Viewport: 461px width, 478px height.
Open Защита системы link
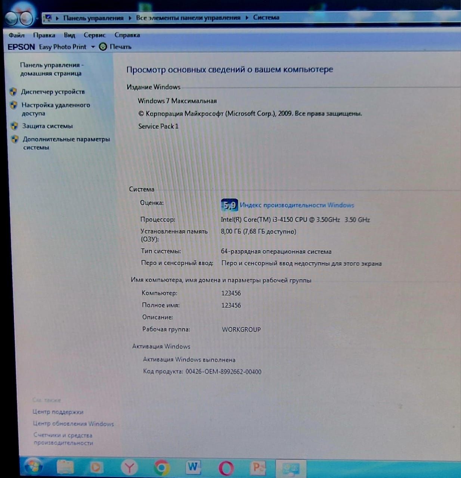coord(47,126)
